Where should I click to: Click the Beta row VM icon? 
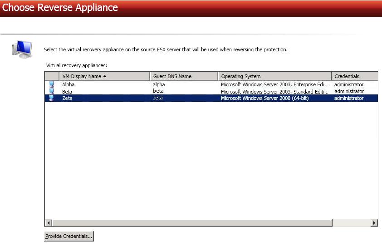(x=51, y=91)
